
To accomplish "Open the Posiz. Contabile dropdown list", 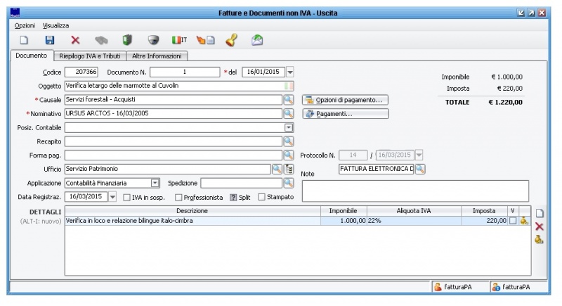I will tap(288, 127).
